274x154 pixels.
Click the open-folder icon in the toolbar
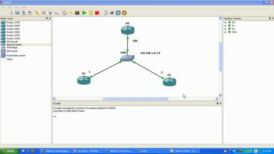point(17,13)
